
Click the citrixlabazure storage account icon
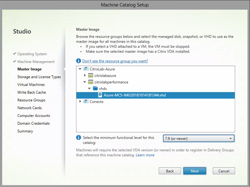click(90, 76)
